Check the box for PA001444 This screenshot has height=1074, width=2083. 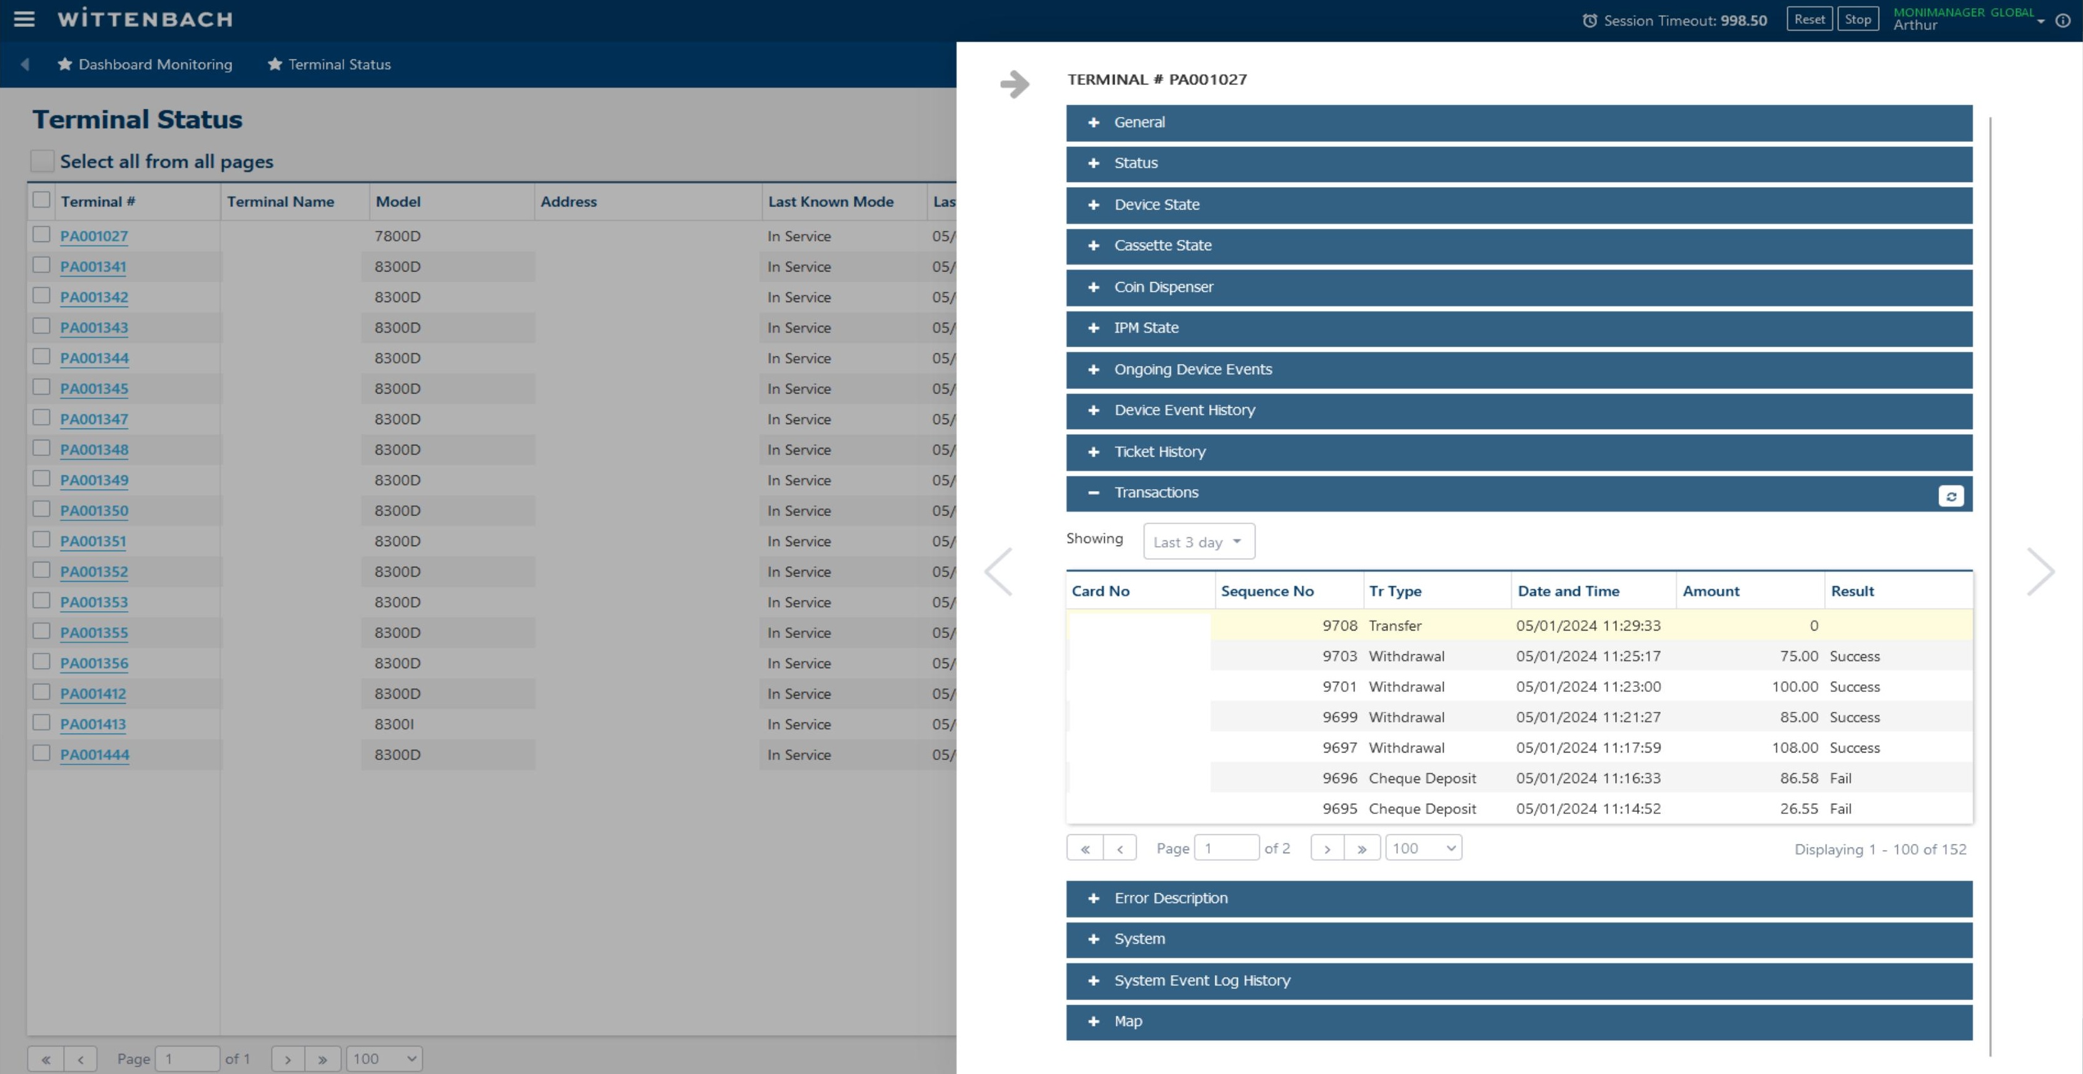[41, 753]
